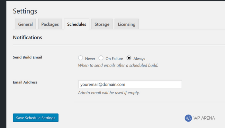Click the active Schedules tab
Image resolution: width=225 pixels, height=128 pixels.
[x=76, y=24]
